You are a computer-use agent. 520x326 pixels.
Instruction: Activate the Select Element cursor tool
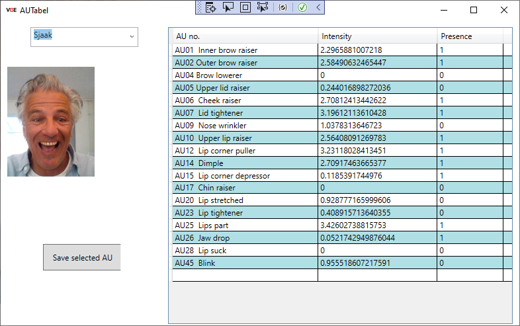click(x=228, y=7)
